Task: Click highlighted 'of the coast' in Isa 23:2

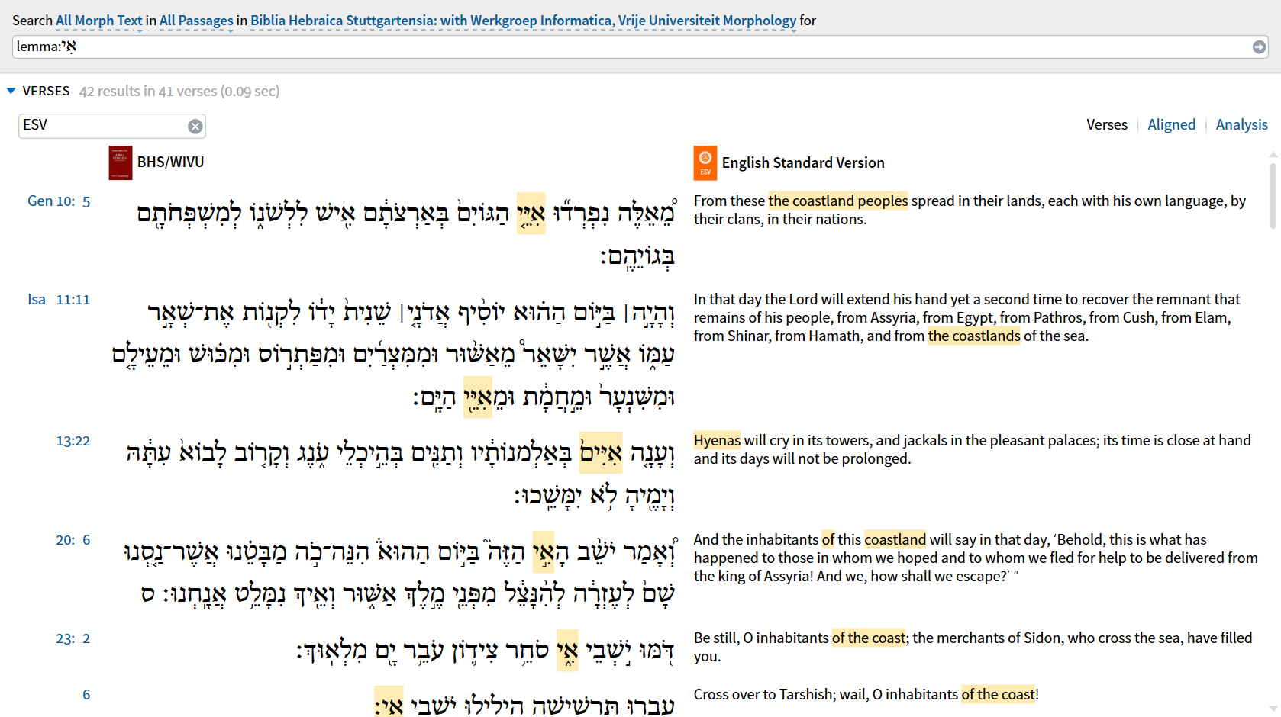Action: [869, 638]
